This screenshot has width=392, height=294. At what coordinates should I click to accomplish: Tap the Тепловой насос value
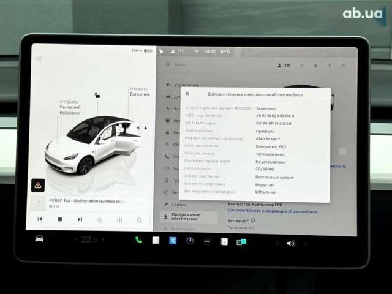270,154
